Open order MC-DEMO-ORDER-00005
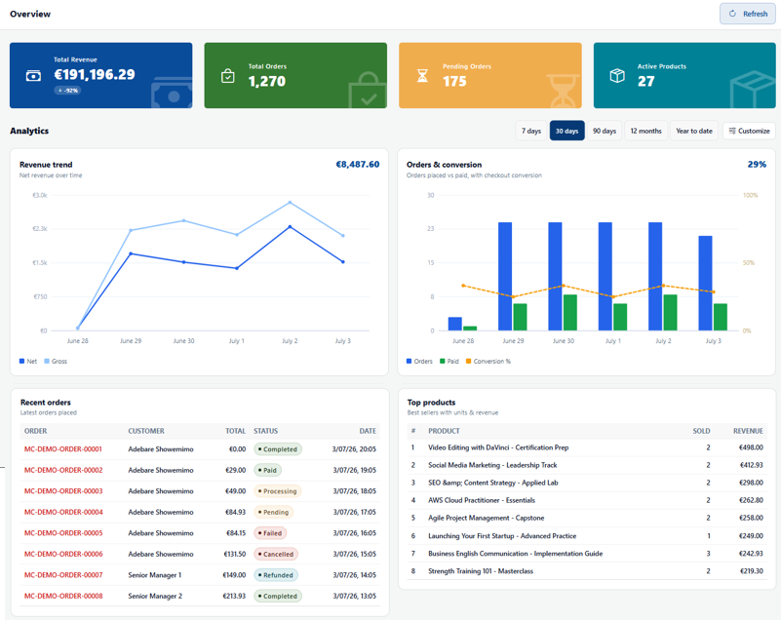 tap(63, 533)
